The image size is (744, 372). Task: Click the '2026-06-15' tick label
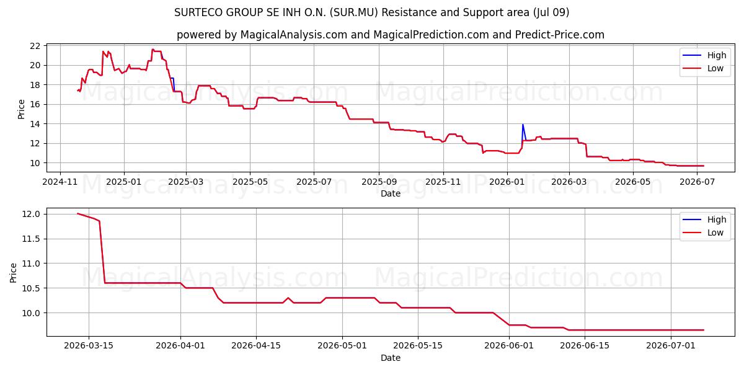coord(585,347)
